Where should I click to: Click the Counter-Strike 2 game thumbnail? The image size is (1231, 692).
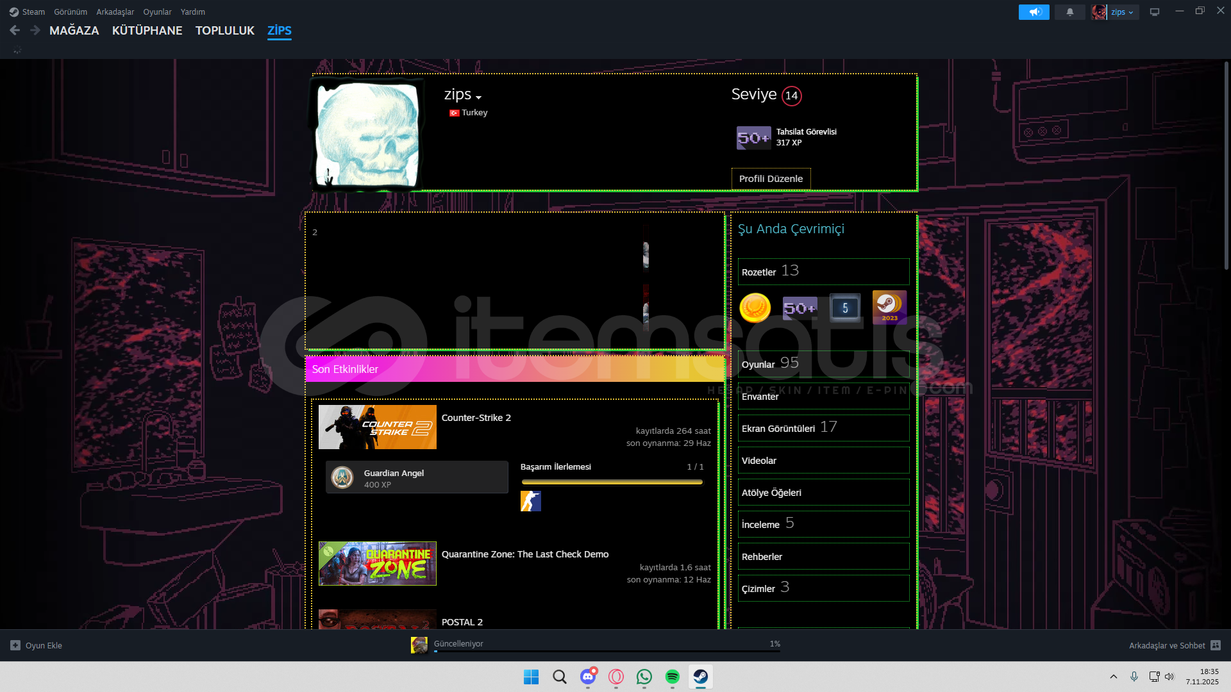(377, 427)
